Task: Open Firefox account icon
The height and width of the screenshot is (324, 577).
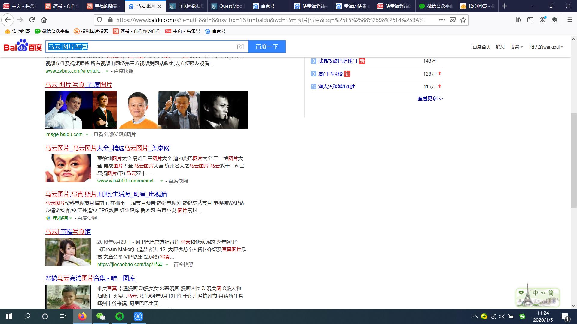Action: [543, 20]
